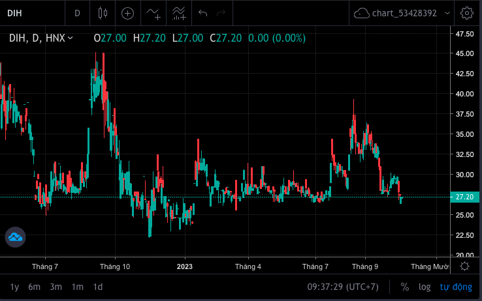Collapse the DIH, D, HNX legend chevron
Image resolution: width=482 pixels, height=301 pixels.
pyautogui.click(x=71, y=38)
